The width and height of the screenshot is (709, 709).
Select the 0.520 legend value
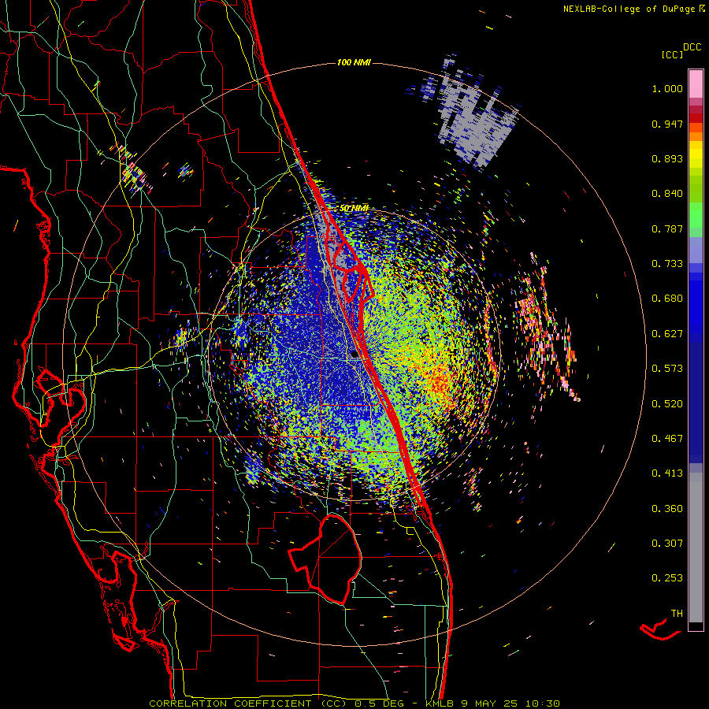(667, 404)
